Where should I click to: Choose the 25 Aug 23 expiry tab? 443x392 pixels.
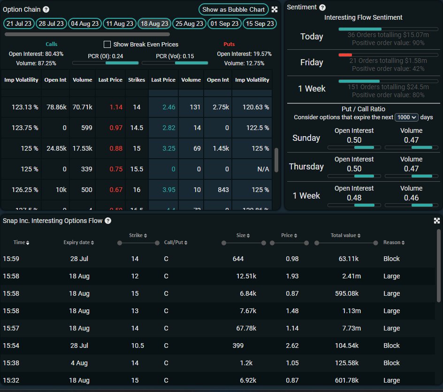[x=189, y=23]
